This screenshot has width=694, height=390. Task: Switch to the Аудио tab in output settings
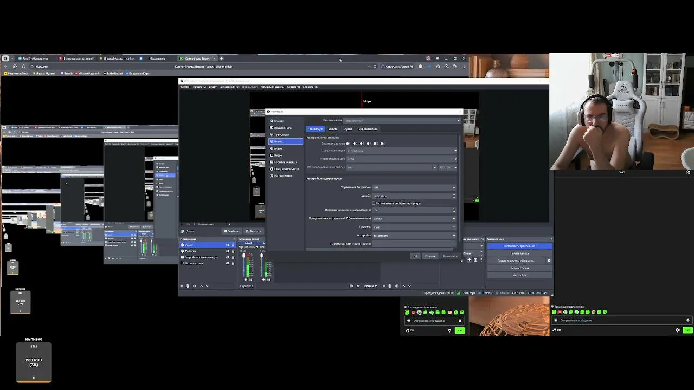pos(348,129)
